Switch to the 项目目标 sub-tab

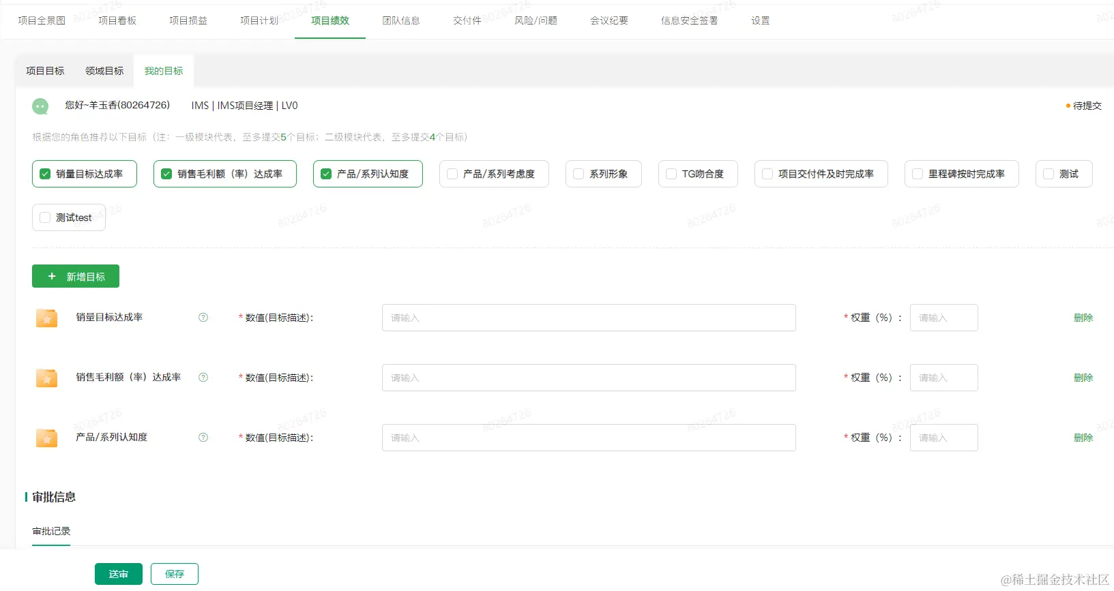tap(45, 71)
